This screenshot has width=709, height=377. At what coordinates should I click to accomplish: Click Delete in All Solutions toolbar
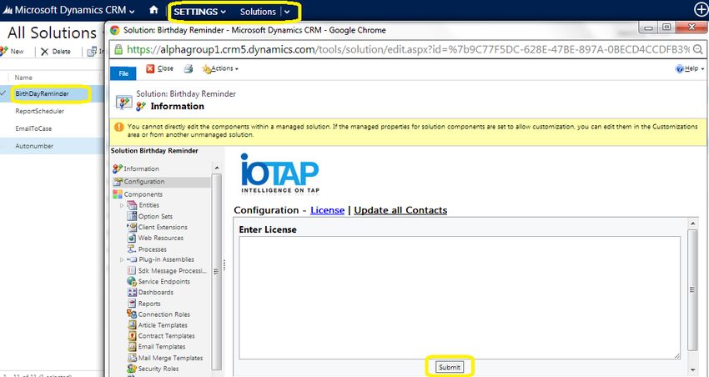[x=56, y=52]
